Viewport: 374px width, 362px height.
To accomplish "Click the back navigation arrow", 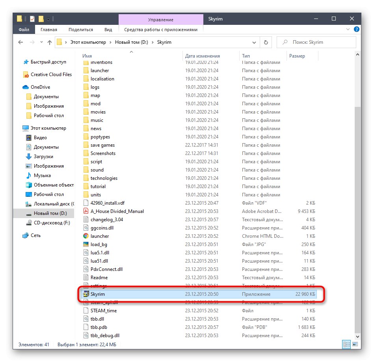I will click(x=20, y=42).
